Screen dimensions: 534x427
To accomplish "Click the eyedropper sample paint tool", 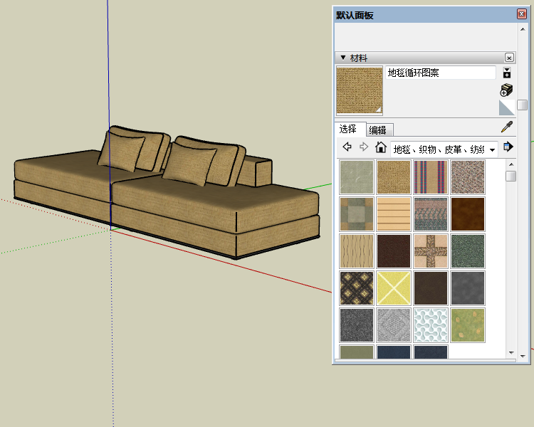I will coord(507,128).
